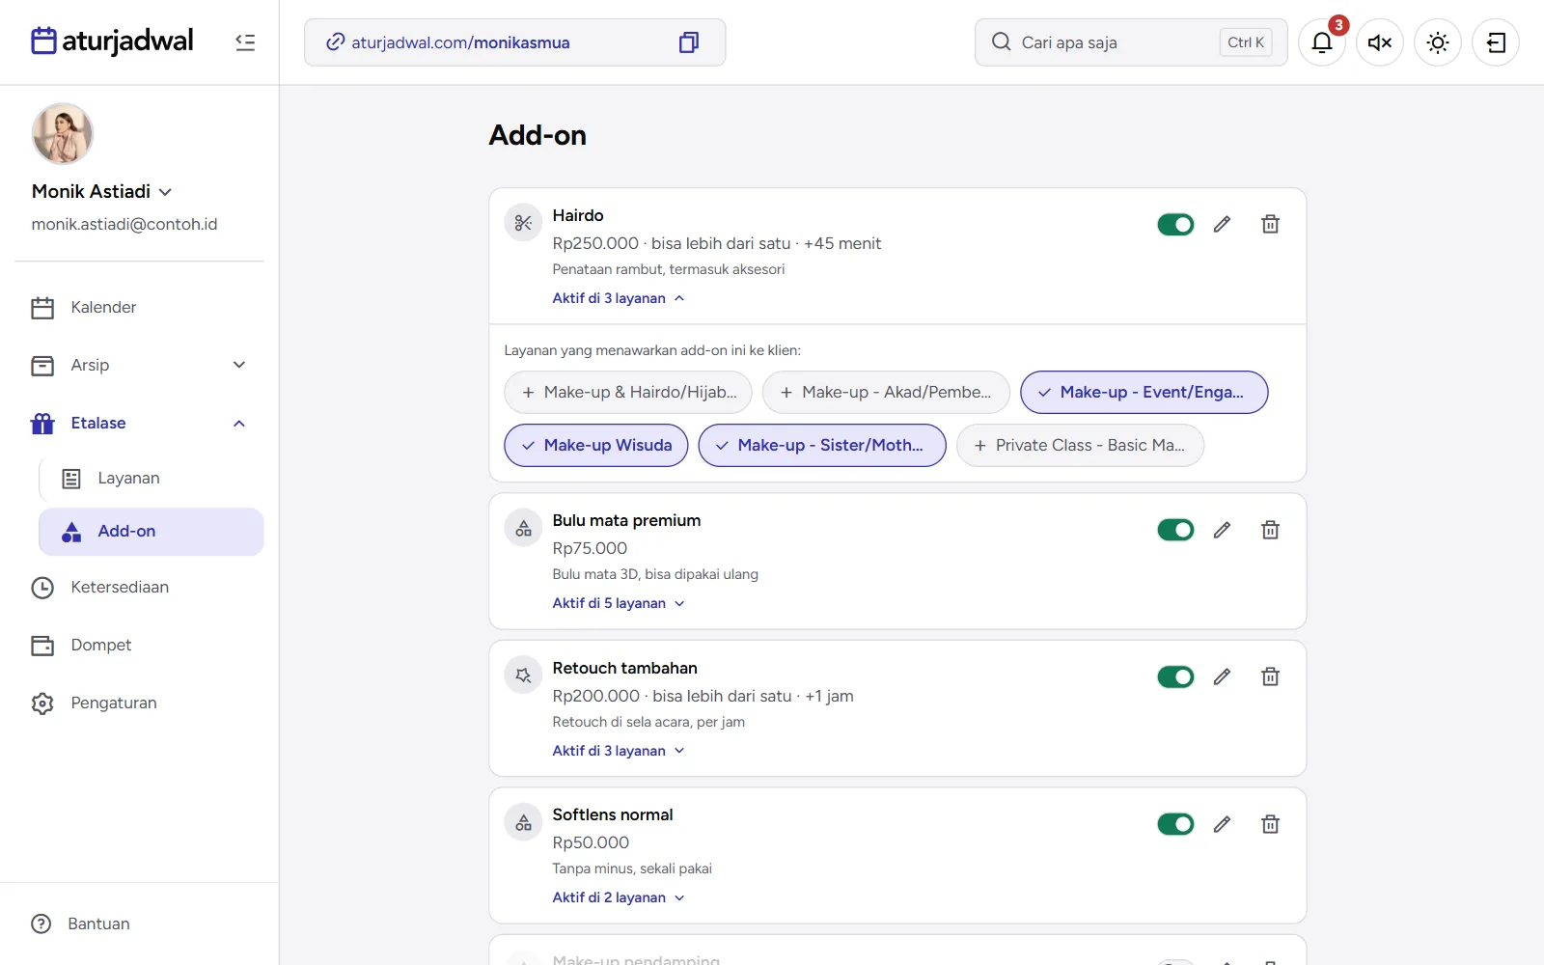This screenshot has width=1544, height=965.
Task: Disable the Hairdo add-on switch
Action: [x=1175, y=225]
